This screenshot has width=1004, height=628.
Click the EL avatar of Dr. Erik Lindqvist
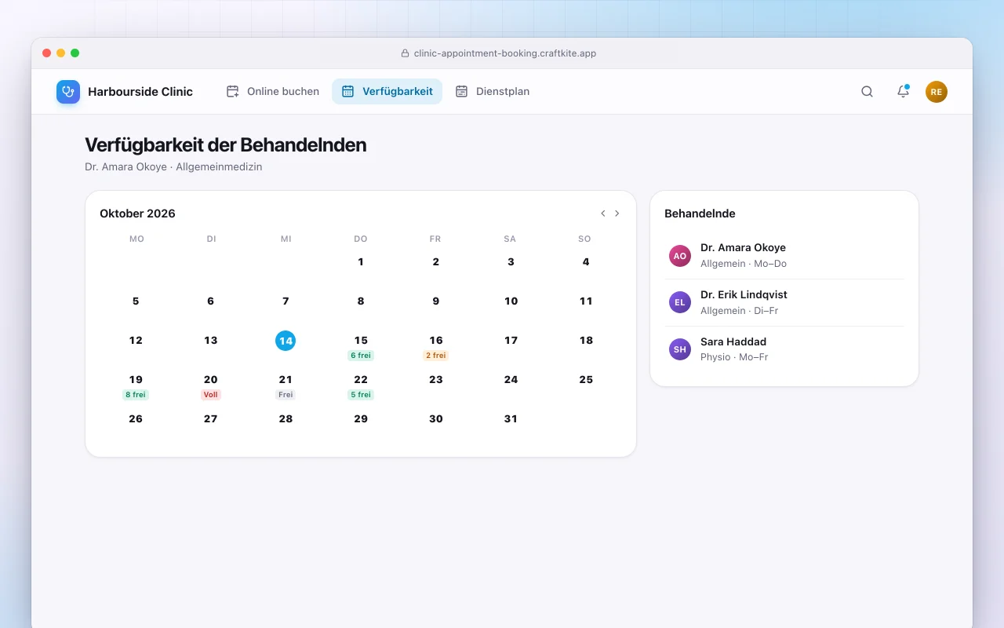[680, 302]
